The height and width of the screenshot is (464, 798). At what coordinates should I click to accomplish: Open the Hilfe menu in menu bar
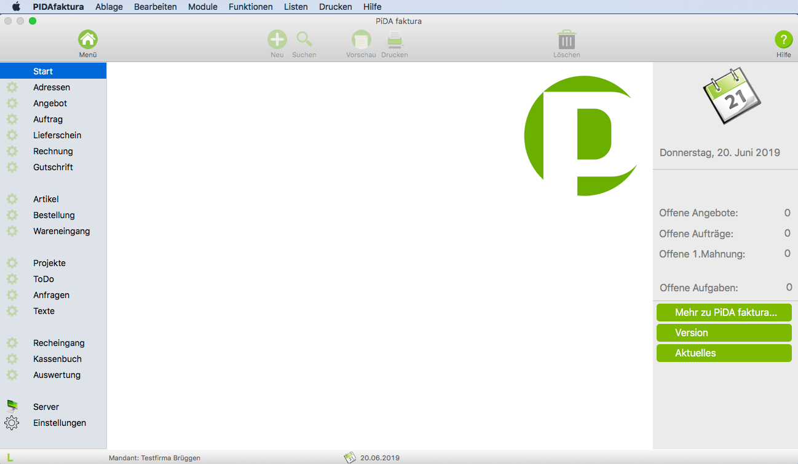pos(373,7)
